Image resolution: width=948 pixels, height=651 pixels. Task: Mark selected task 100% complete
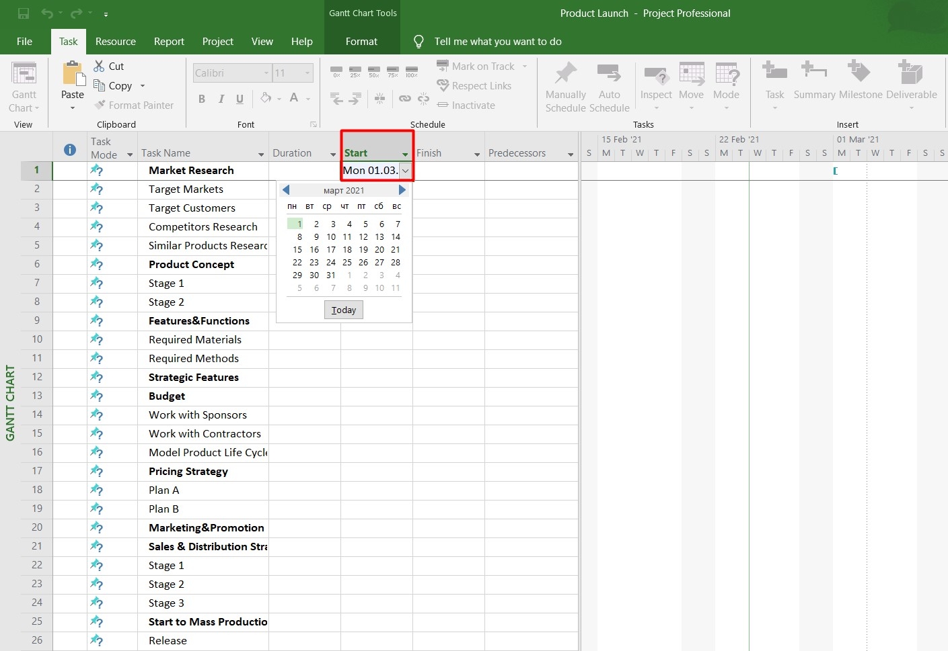[x=412, y=71]
